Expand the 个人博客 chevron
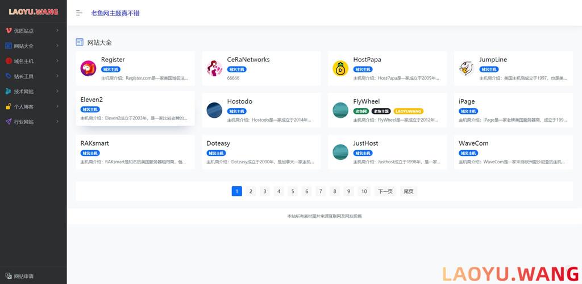582x284 pixels. click(57, 106)
